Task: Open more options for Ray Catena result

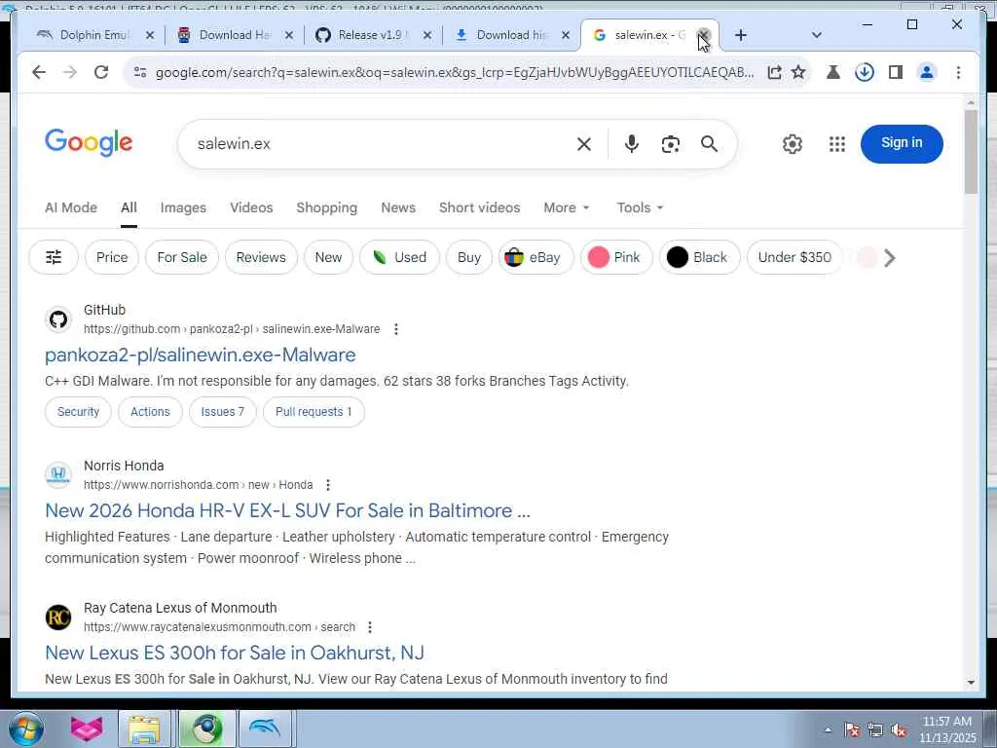Action: [x=370, y=627]
